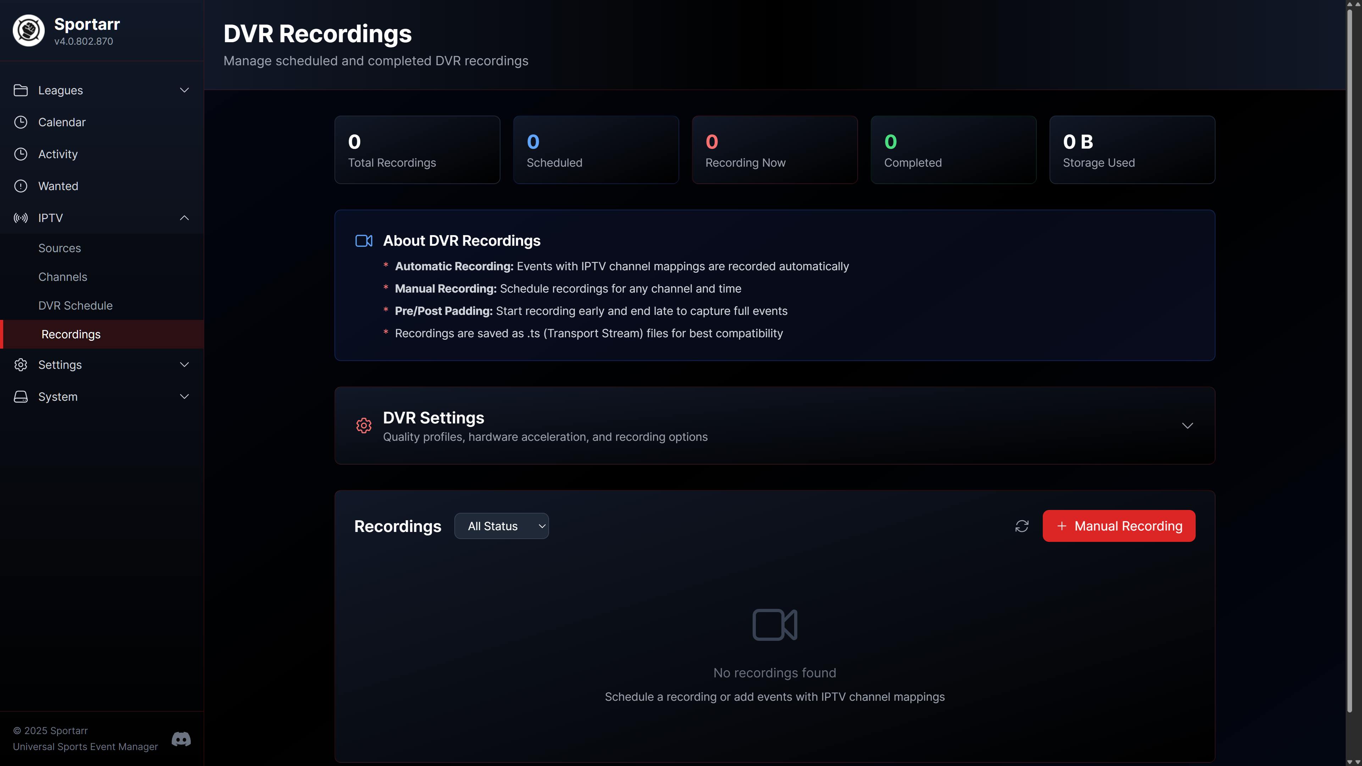The width and height of the screenshot is (1362, 766).
Task: Open the All Status filter dropdown
Action: pyautogui.click(x=501, y=526)
